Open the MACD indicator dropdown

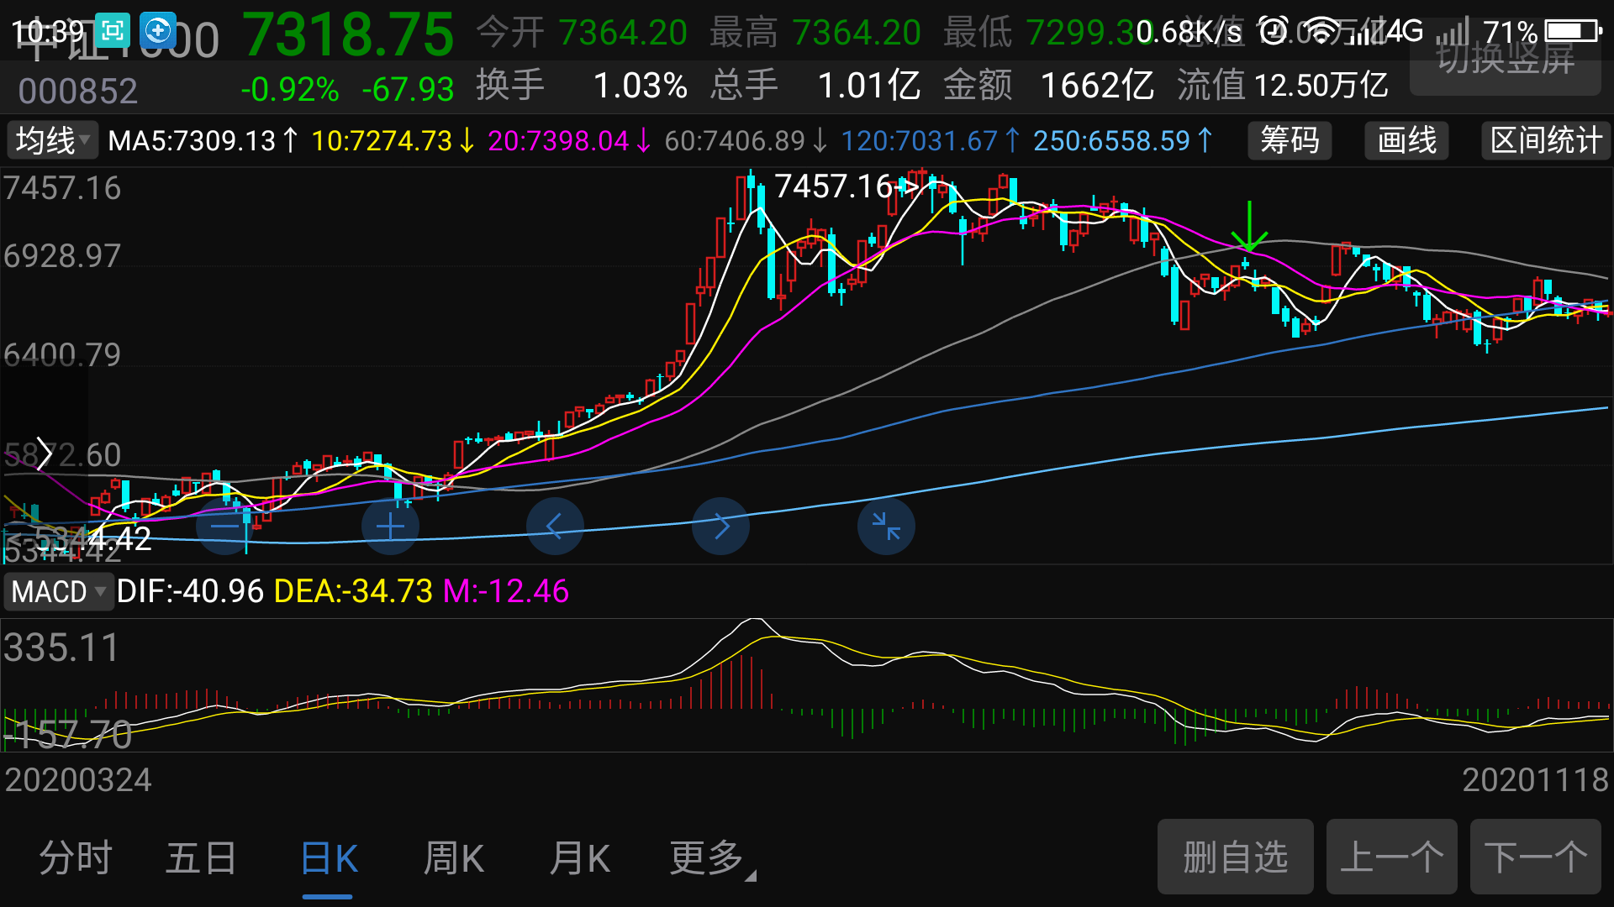coord(58,591)
